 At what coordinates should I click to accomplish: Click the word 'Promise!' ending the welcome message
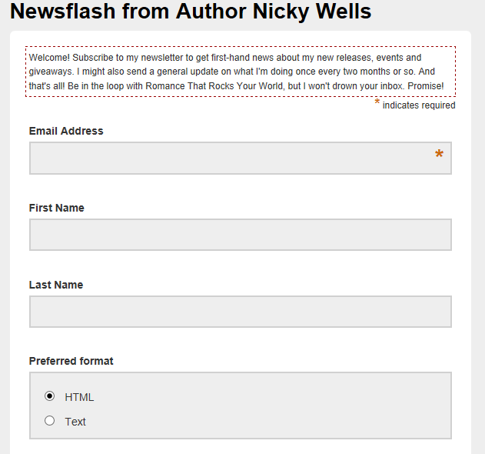tap(426, 85)
